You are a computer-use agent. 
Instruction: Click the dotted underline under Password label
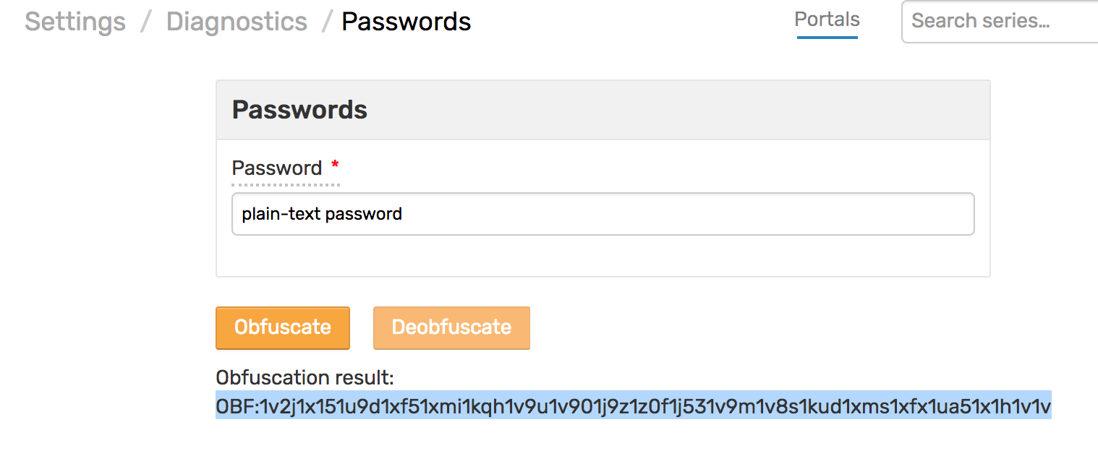click(x=286, y=185)
